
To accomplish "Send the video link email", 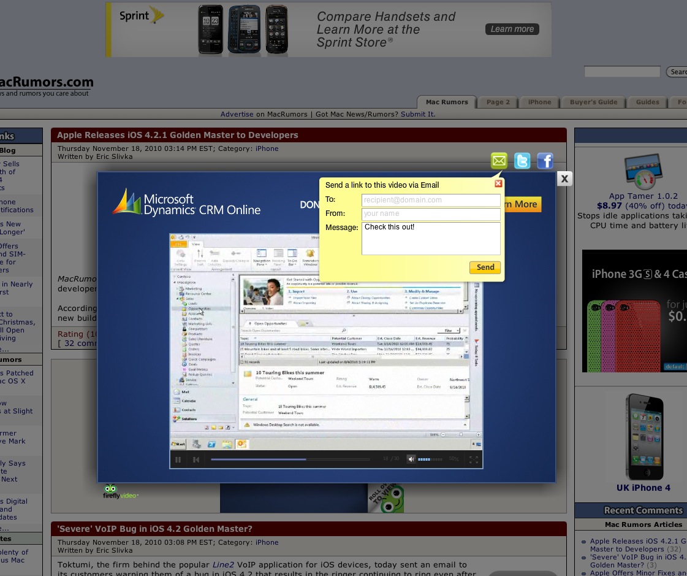I will tap(485, 267).
